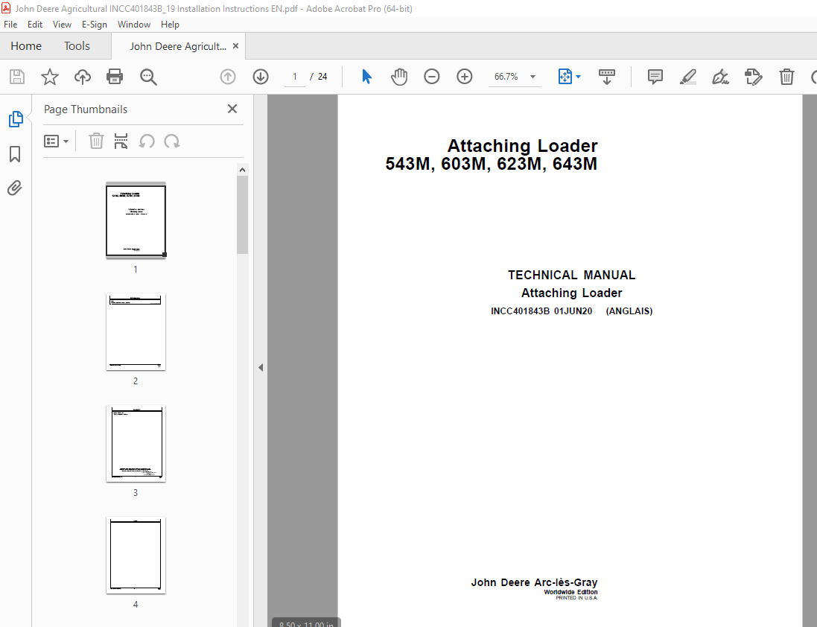Select the arrow Selection tool
Viewport: 817px width, 627px height.
[367, 77]
